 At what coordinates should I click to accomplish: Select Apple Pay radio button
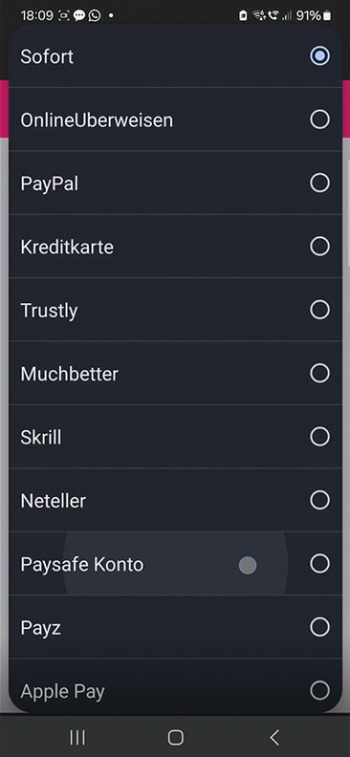coord(319,690)
